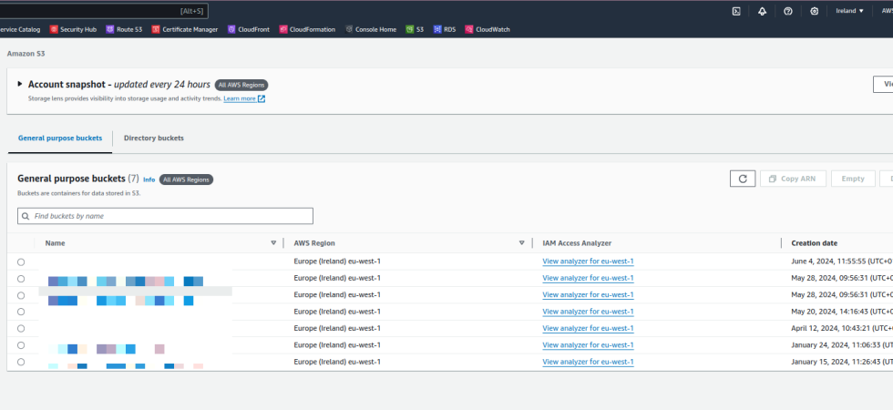
Task: Click the January 15, 2024 creation date cell
Action: 842,363
